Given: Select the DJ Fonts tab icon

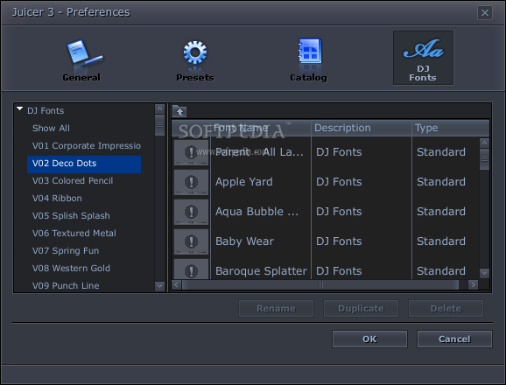Looking at the screenshot, I should 423,58.
